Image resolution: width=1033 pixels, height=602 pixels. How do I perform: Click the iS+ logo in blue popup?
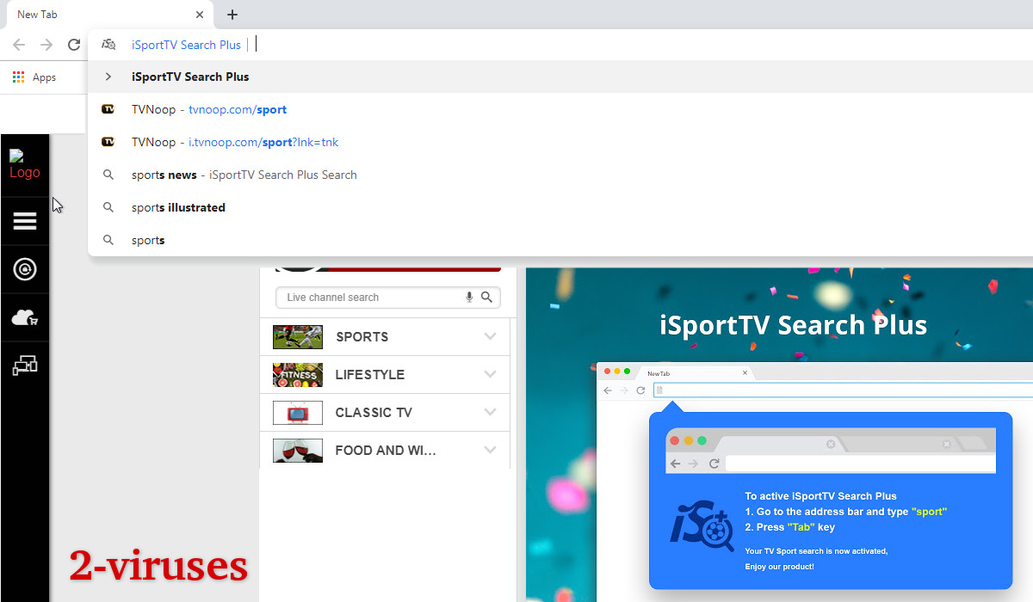click(x=702, y=526)
